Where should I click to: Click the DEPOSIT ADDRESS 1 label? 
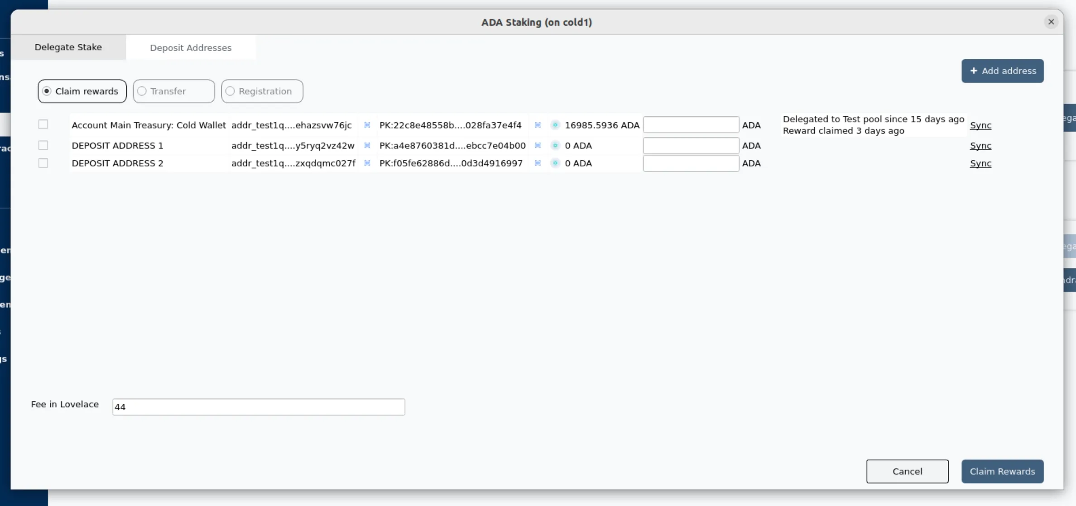point(117,145)
